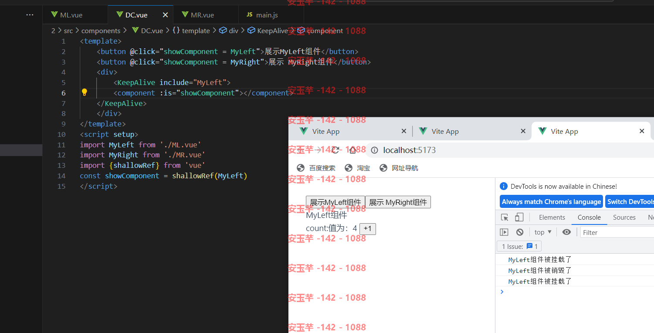Screen dimensions: 654x333
Task: Click Always match Chrome's language button
Action: (551, 201)
